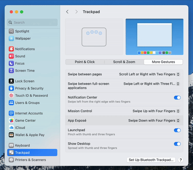Screen dimensions: 193x170
Task: Select the More Gestures tab
Action: click(163, 62)
